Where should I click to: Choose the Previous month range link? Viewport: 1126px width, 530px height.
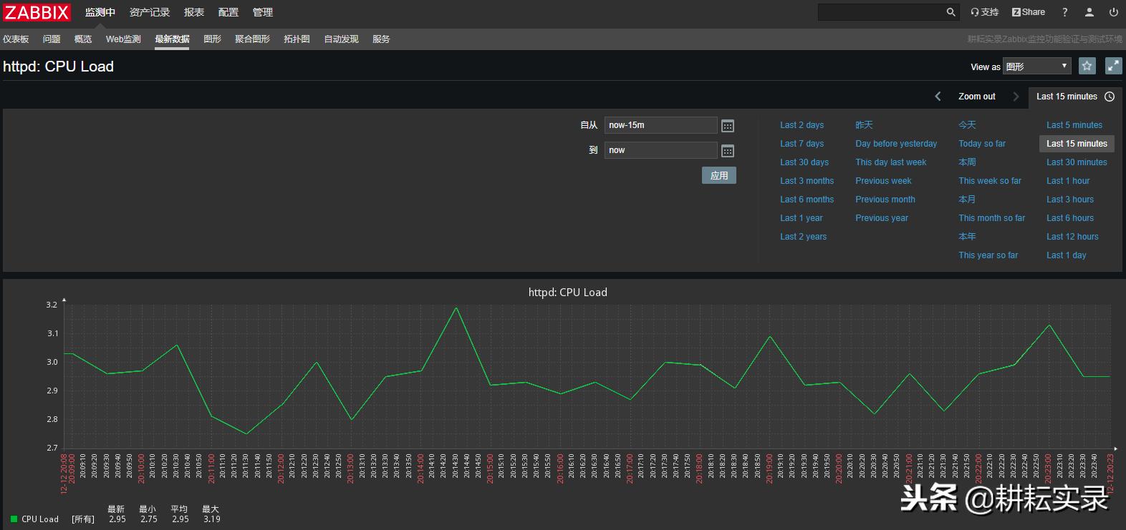(x=885, y=200)
